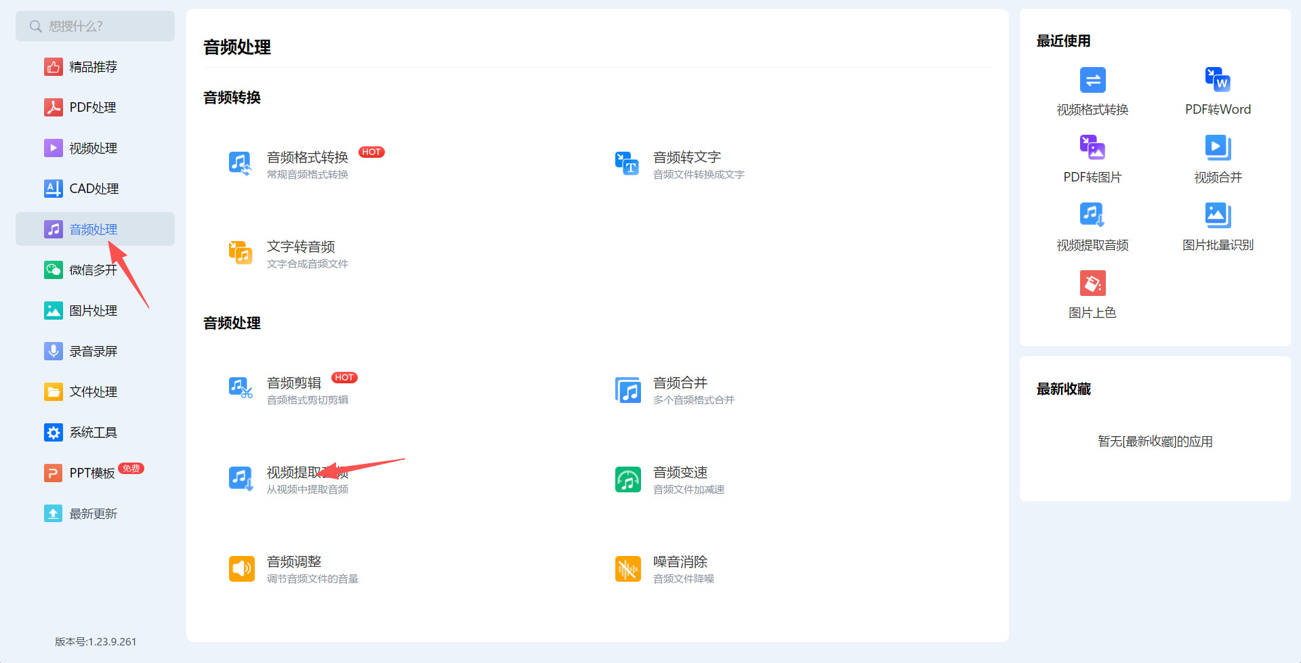Open the 音频剪辑 scissors icon
This screenshot has height=663, width=1301.
[x=241, y=388]
